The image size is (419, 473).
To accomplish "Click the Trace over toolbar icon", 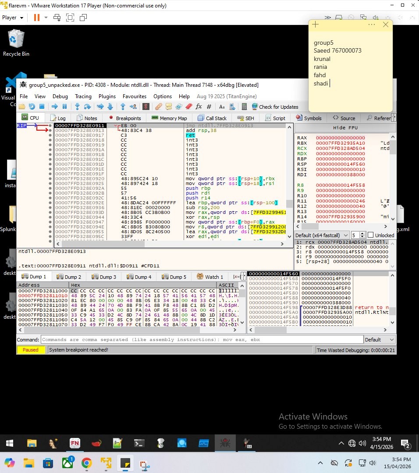I will tap(110, 107).
